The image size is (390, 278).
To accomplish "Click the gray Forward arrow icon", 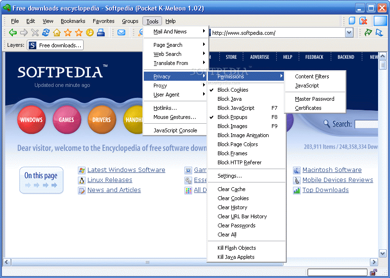I will coord(24,32).
